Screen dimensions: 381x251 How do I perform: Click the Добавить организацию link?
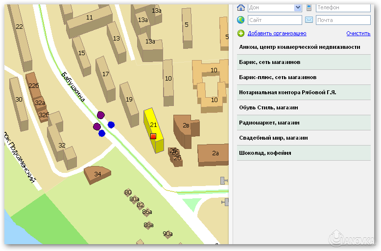[277, 33]
